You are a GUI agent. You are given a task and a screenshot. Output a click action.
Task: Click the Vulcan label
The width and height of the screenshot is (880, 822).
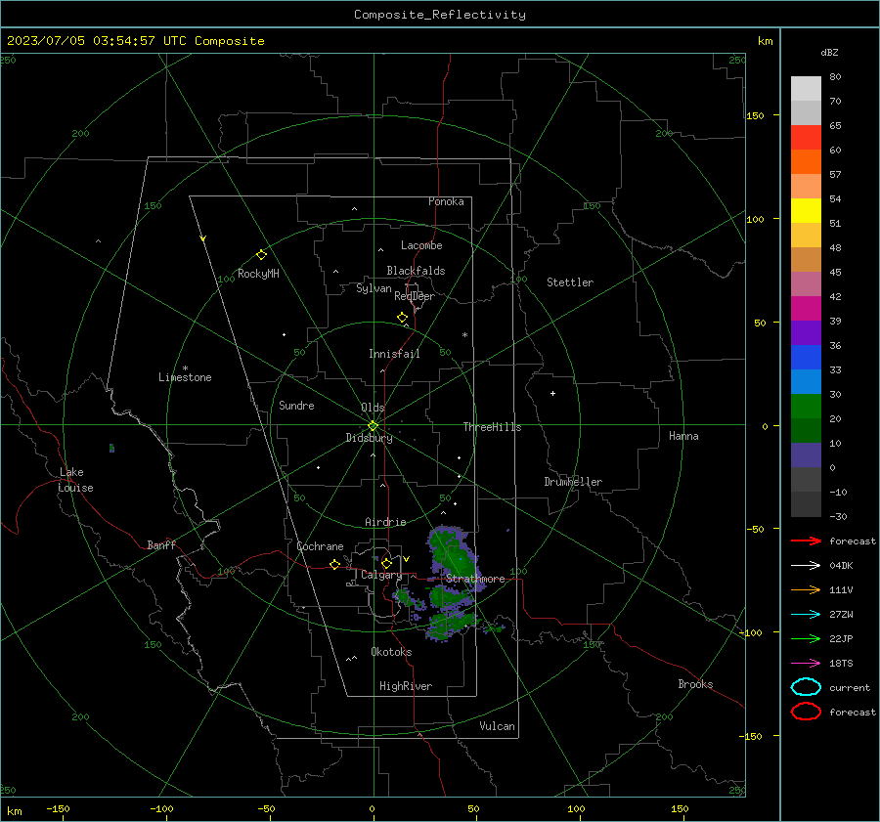pos(497,726)
